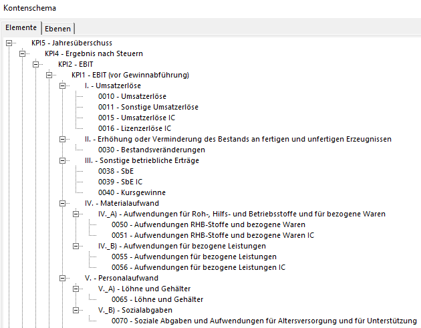Collapse the IV. - Materialaufwand group
The width and height of the screenshot is (421, 328).
point(63,203)
